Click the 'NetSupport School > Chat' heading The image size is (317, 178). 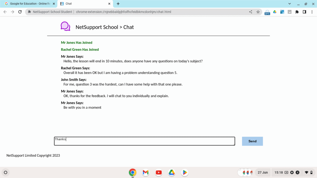(105, 27)
